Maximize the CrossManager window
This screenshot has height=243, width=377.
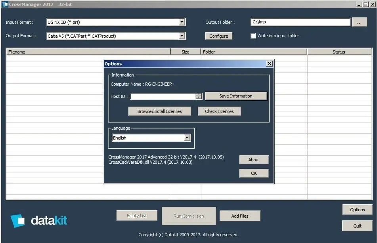point(365,4)
